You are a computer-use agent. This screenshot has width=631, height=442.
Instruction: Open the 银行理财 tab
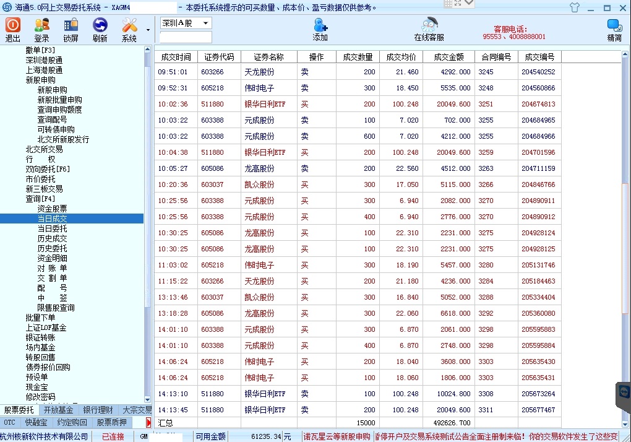[x=98, y=410]
